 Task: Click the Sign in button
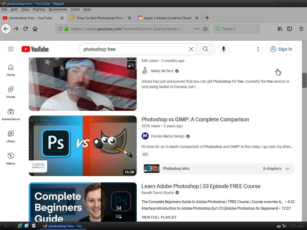click(282, 49)
